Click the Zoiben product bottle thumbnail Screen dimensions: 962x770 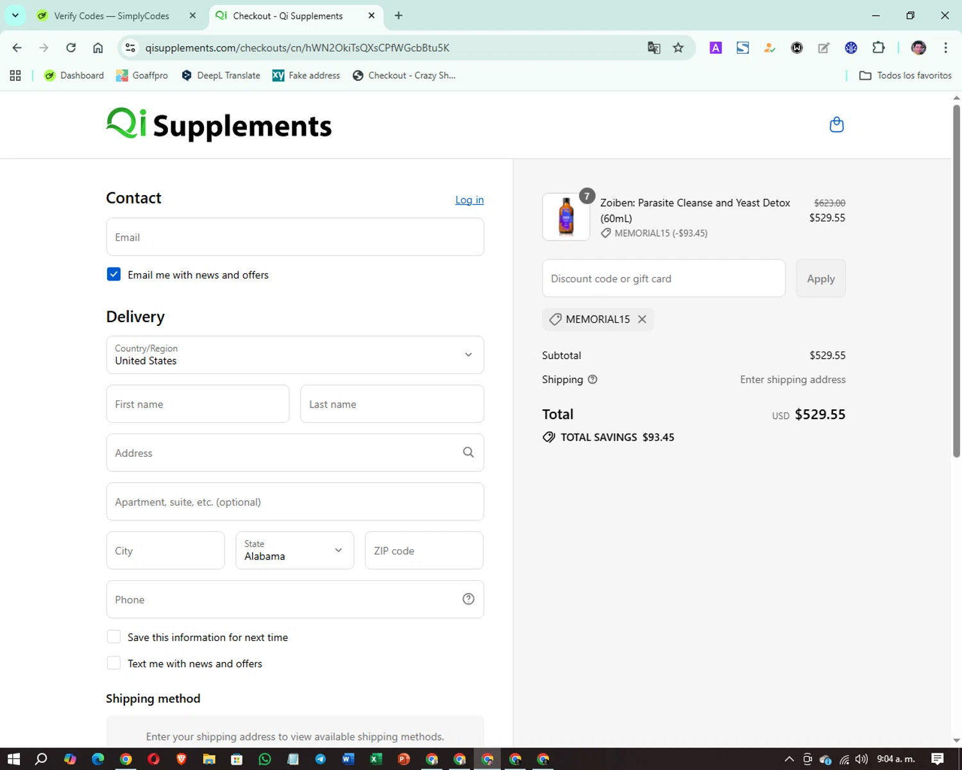566,217
